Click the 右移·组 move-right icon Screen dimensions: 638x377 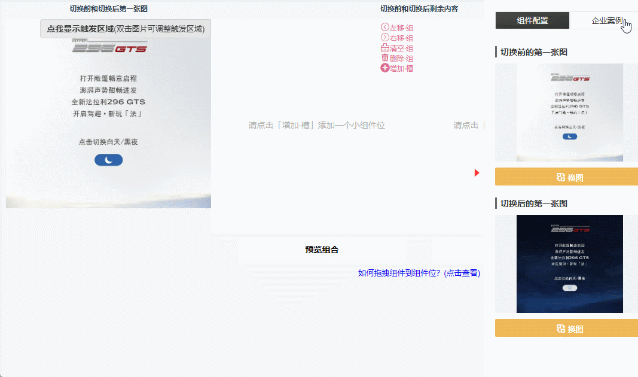point(384,38)
